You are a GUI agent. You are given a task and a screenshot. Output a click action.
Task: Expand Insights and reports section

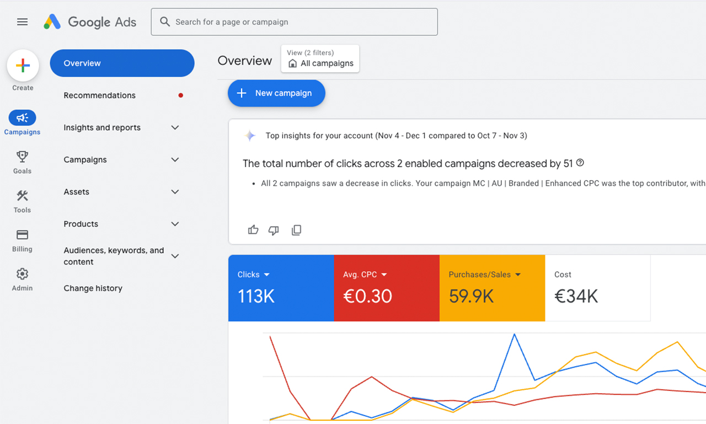[175, 127]
